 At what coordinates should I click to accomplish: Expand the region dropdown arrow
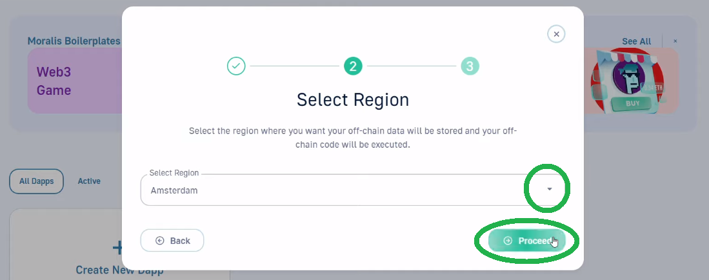550,189
